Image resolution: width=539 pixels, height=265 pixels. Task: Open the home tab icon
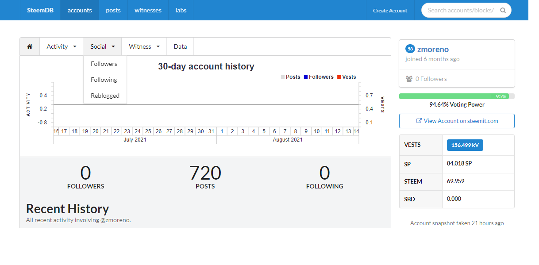point(30,46)
